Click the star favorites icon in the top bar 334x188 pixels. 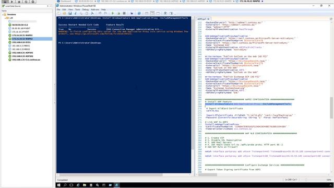(19, 2)
